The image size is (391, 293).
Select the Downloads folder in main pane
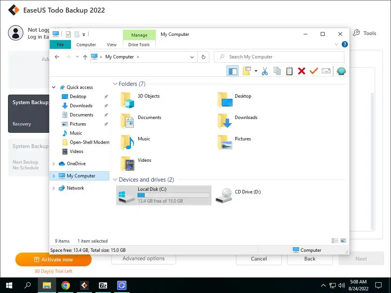[x=237, y=121]
